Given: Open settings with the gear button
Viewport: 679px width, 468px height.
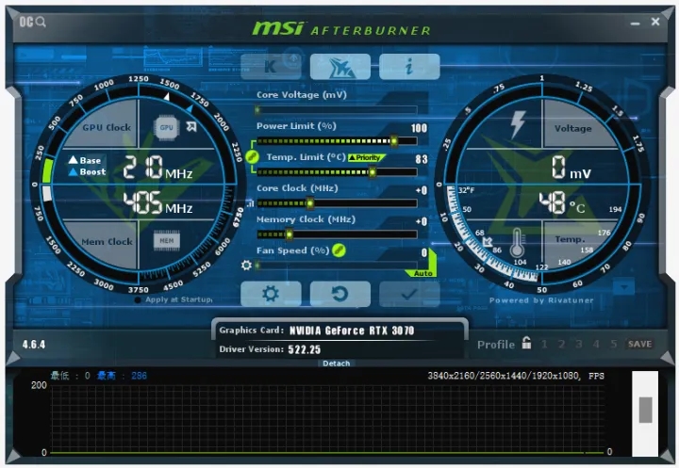Looking at the screenshot, I should [x=271, y=294].
